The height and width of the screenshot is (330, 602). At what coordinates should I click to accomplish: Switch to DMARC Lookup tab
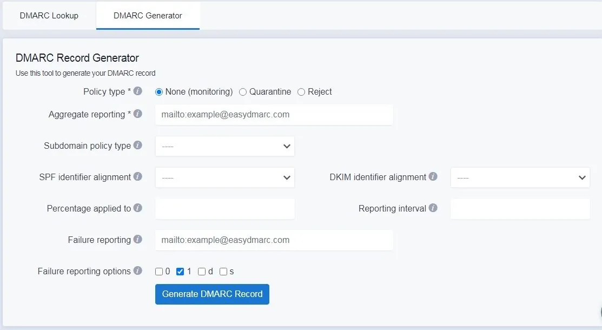(49, 15)
